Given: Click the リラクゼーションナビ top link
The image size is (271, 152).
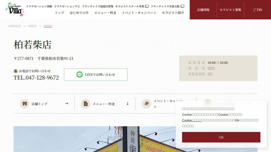Looking at the screenshot, I should [x=67, y=6].
